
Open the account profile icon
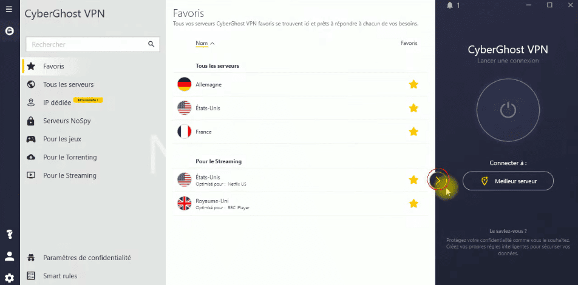[x=10, y=256]
